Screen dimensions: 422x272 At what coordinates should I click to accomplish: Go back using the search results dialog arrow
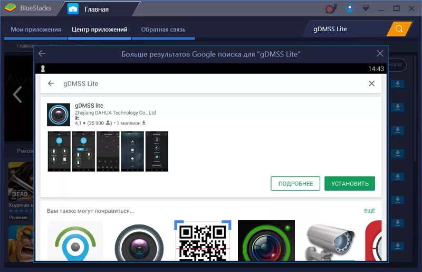(x=42, y=54)
